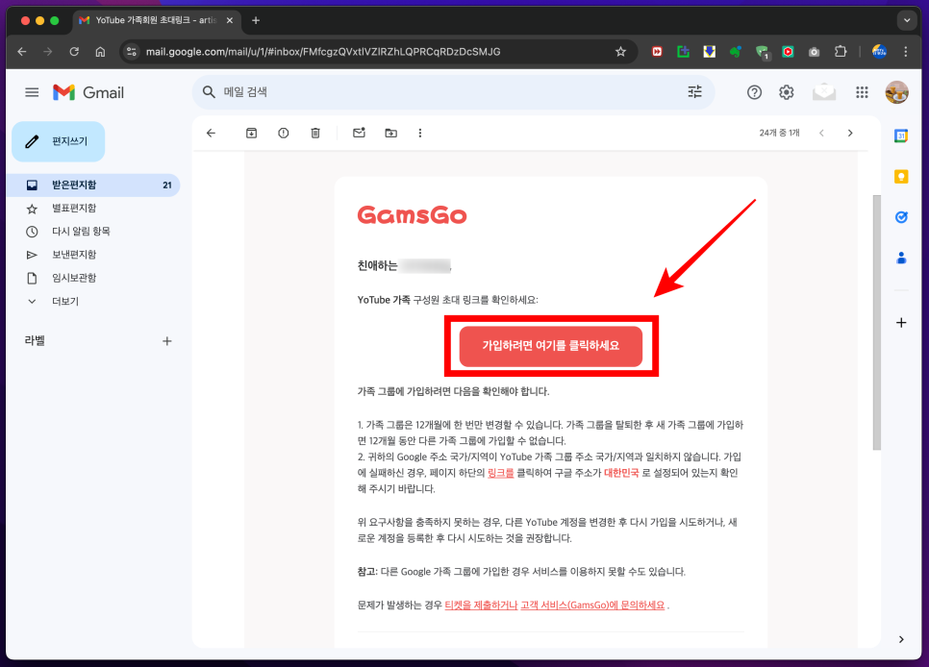
Task: Open Gmail settings gear icon
Action: (x=787, y=92)
